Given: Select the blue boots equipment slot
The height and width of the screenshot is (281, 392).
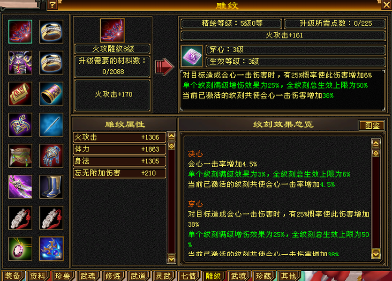Looking at the screenshot, I should pos(51,186).
